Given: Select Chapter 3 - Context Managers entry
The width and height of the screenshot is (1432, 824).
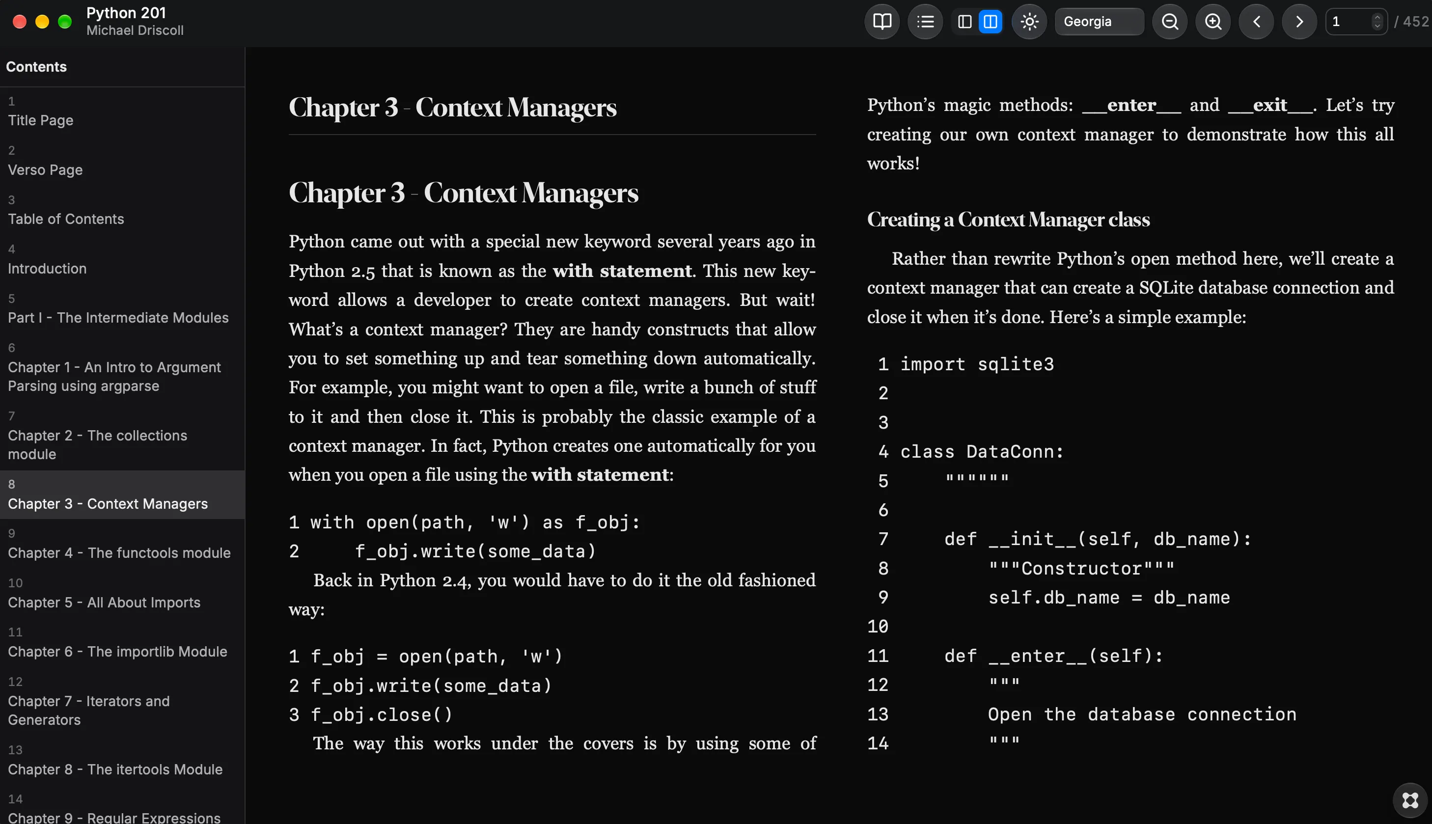Looking at the screenshot, I should [122, 495].
